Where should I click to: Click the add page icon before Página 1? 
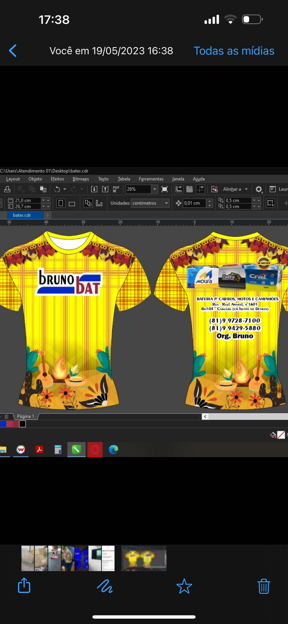(6, 417)
